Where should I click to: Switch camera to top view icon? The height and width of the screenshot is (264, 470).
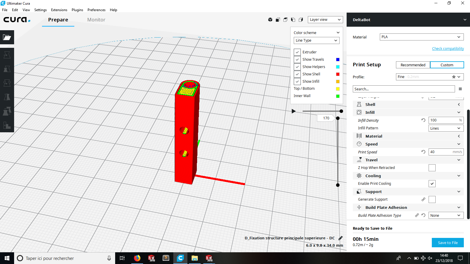(x=286, y=20)
